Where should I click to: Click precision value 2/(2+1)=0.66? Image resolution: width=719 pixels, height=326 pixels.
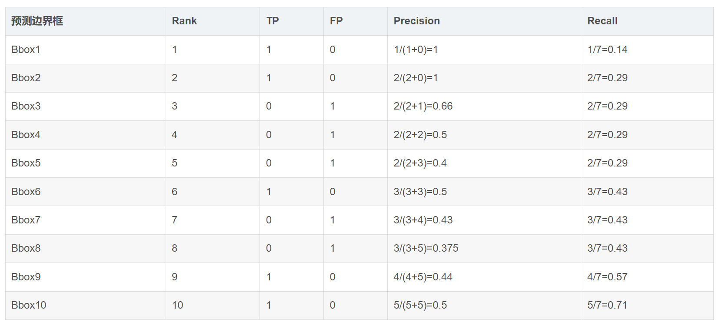click(x=423, y=106)
